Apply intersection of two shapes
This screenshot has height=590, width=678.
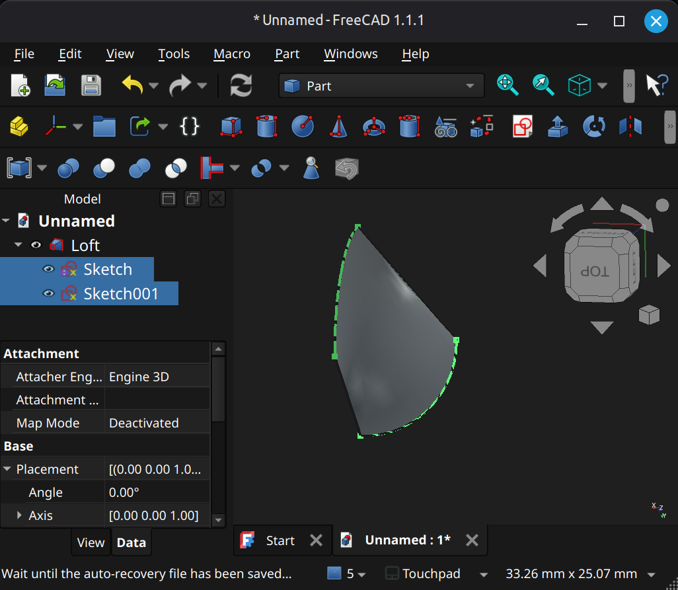[176, 168]
